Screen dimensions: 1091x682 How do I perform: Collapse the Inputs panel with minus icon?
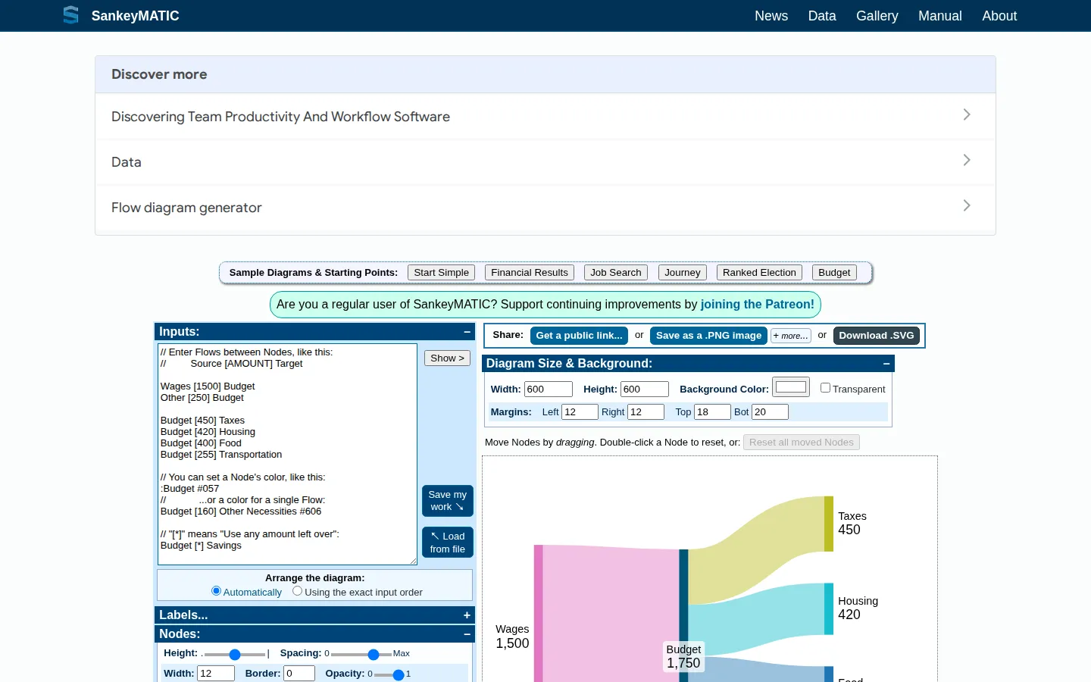467,332
